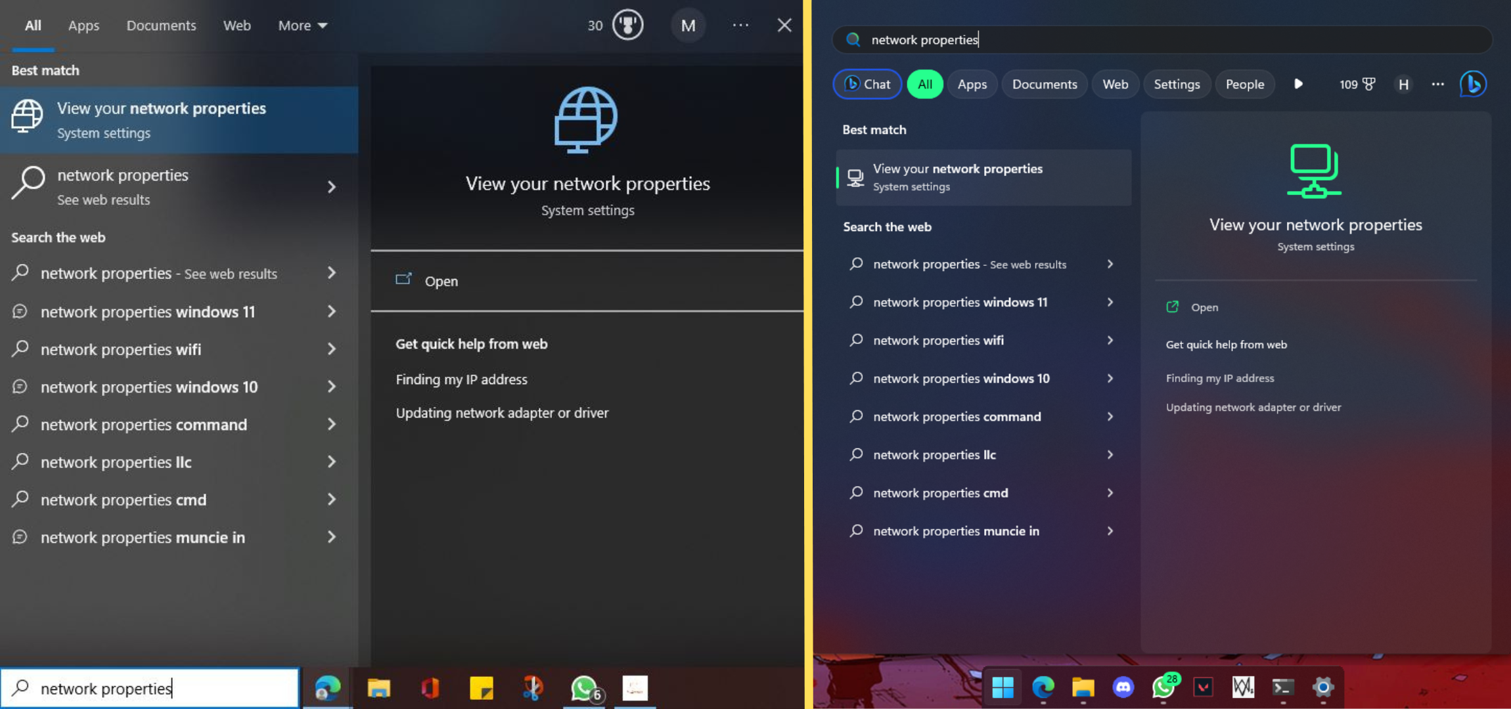Select the Settings filter chip
This screenshot has height=709, width=1511.
point(1177,84)
